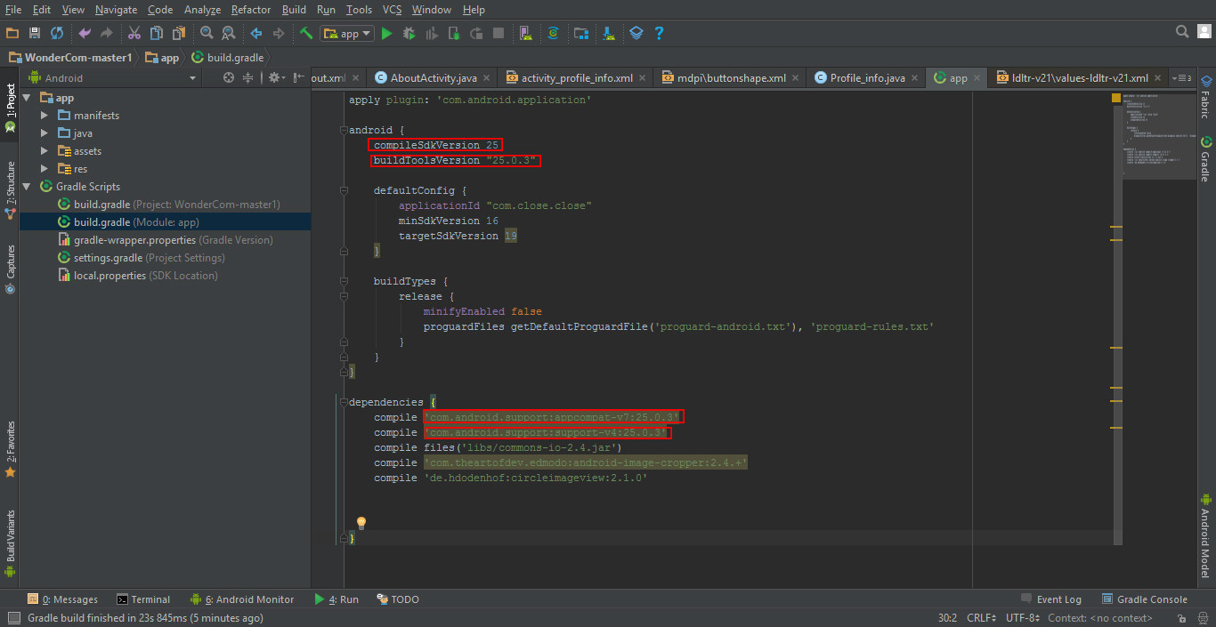Image resolution: width=1216 pixels, height=627 pixels.
Task: Click the Undo arrow in toolbar
Action: [x=85, y=33]
